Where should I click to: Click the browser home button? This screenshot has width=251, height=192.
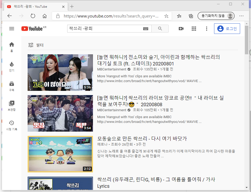pos(45,16)
